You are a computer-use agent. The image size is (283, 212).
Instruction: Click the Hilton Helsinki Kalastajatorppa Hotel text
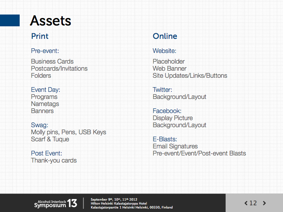click(x=119, y=203)
